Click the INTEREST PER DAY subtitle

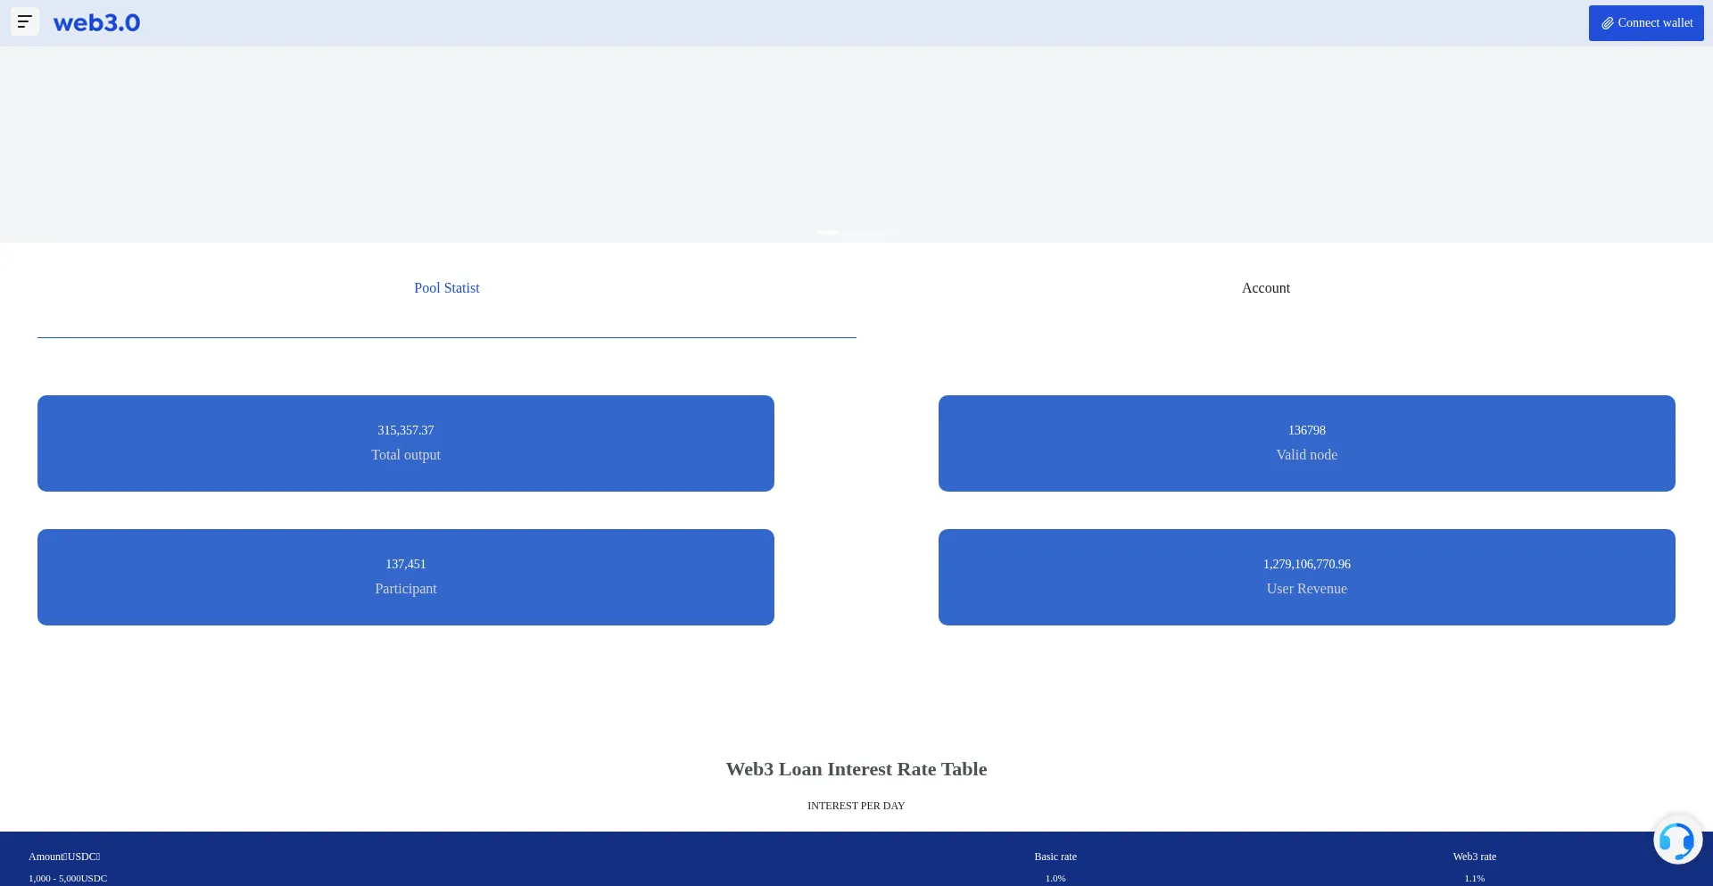coord(856,806)
